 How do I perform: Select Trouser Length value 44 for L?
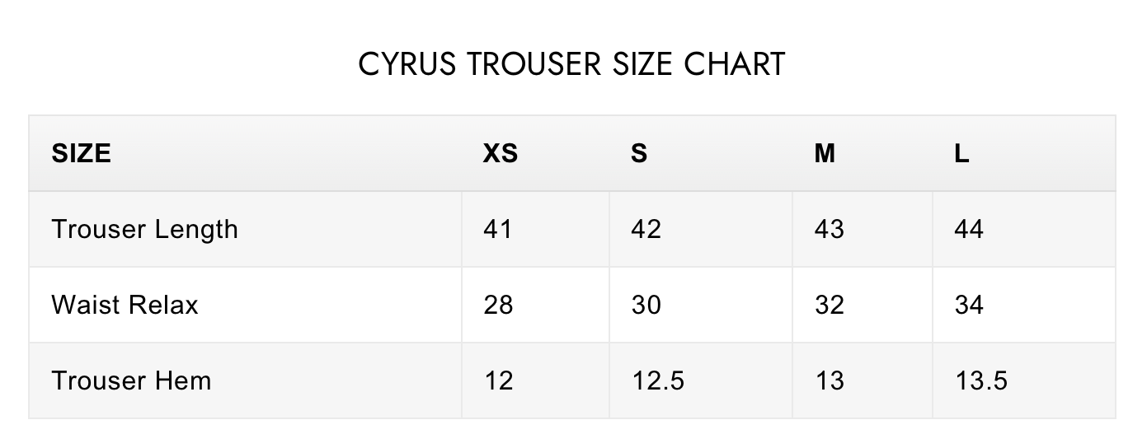(969, 229)
